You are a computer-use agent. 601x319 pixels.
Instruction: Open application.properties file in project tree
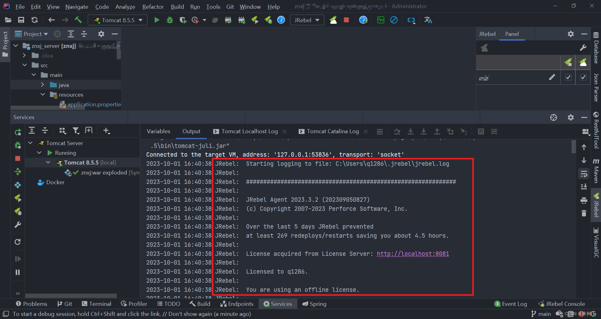90,104
